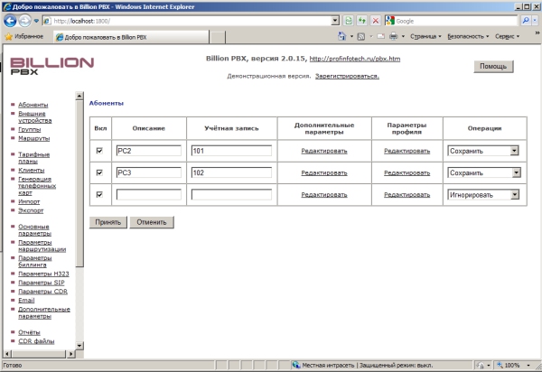The height and width of the screenshot is (372, 542).
Task: Click the Зарегистрироваться link
Action: [x=347, y=76]
